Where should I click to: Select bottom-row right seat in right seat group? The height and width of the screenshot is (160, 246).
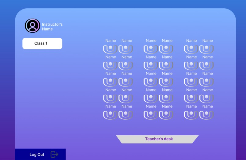(206, 115)
